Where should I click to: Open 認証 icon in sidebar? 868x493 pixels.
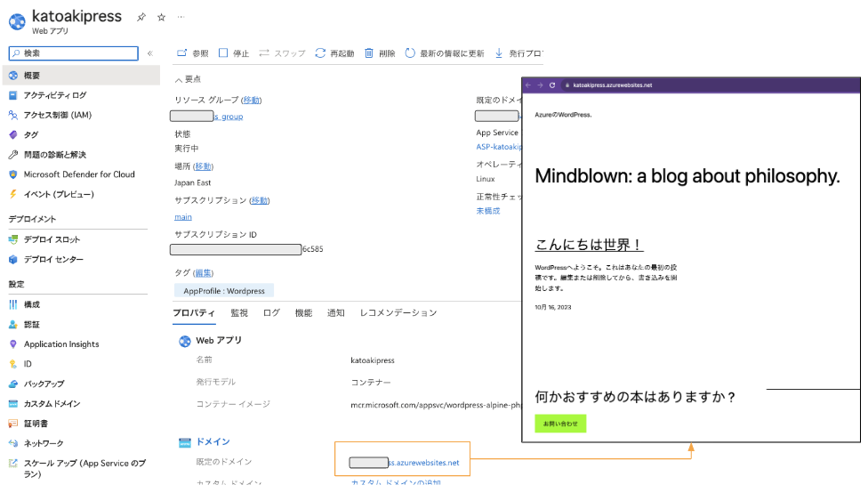[13, 325]
